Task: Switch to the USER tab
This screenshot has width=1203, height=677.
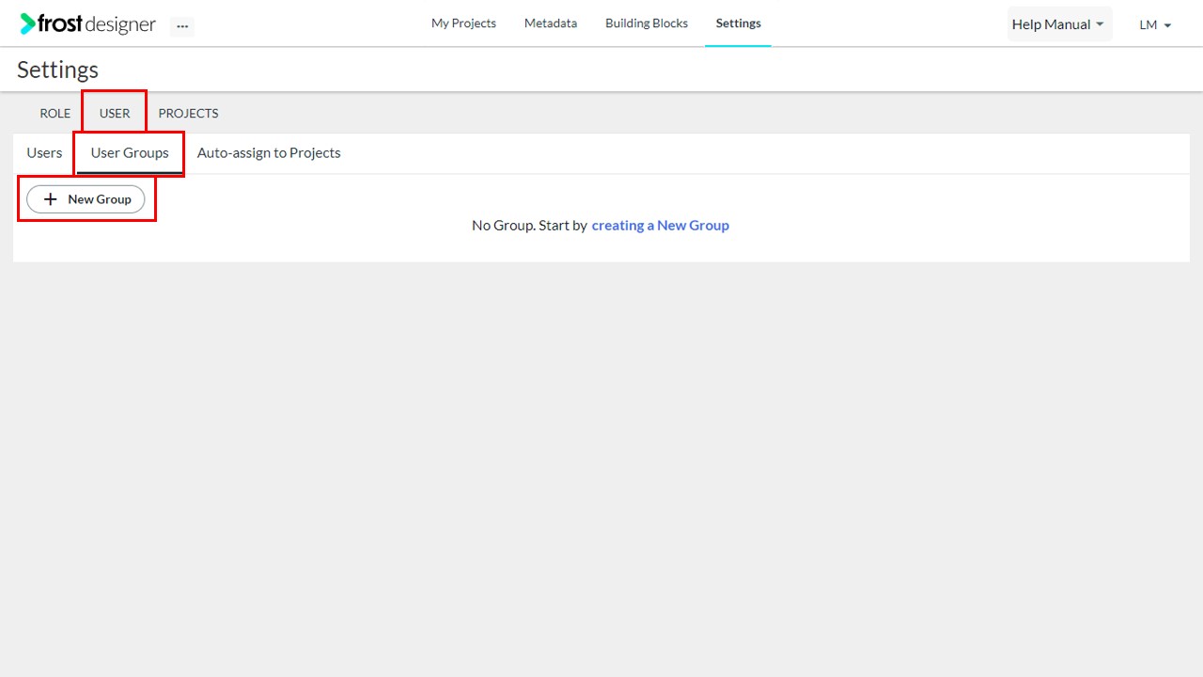Action: [115, 113]
